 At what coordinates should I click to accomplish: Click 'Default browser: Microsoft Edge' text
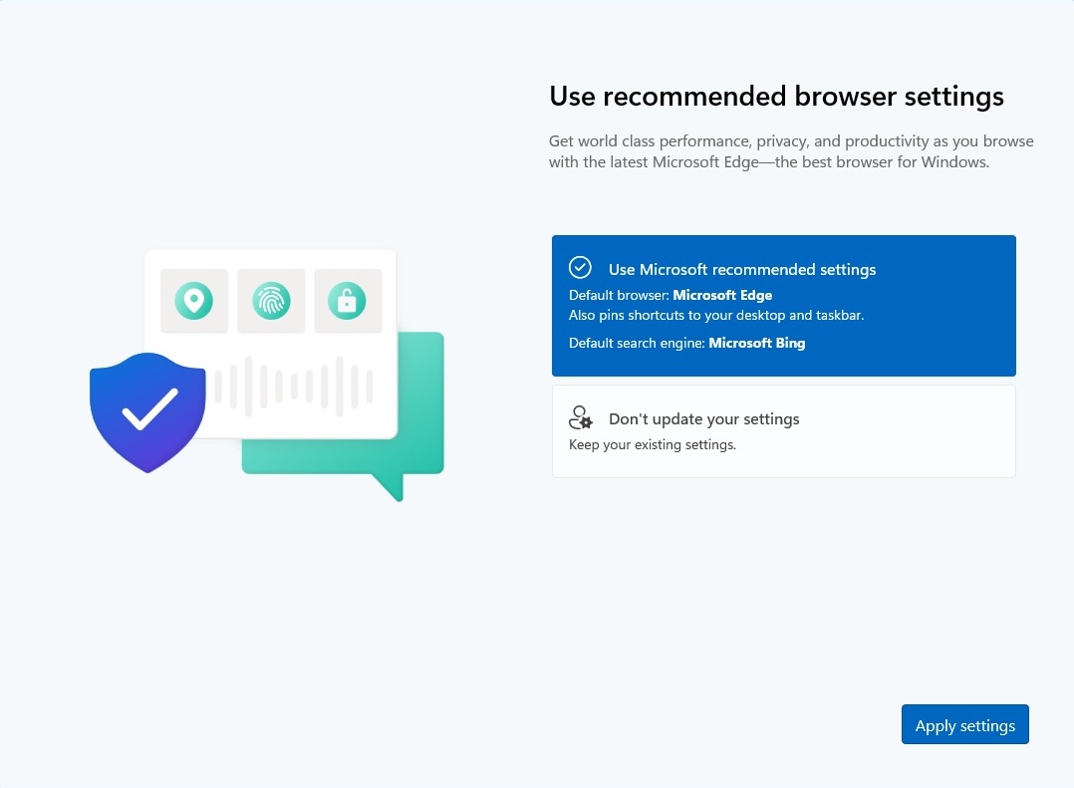671,295
